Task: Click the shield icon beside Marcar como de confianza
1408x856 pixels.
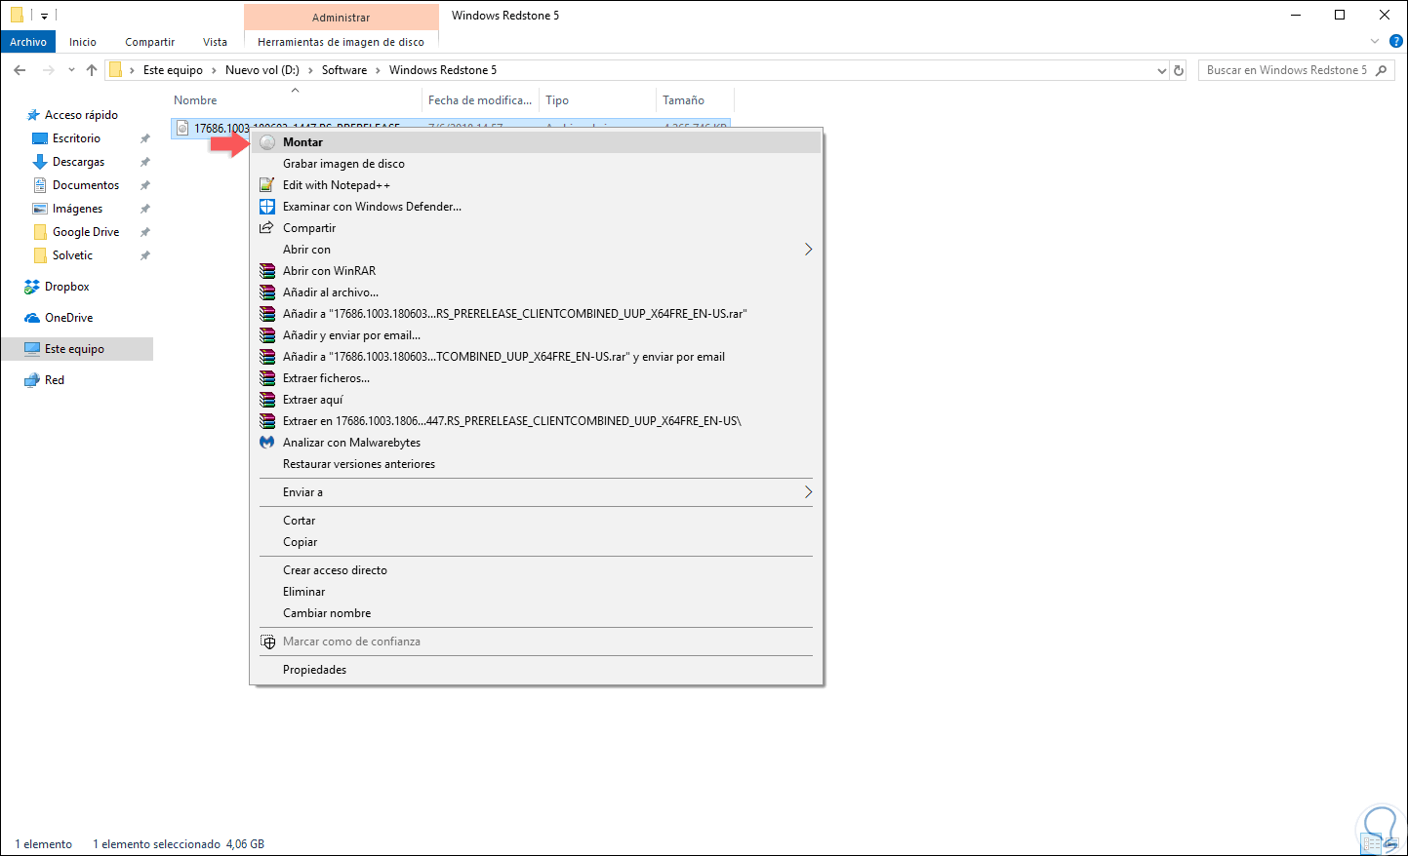Action: click(x=267, y=642)
